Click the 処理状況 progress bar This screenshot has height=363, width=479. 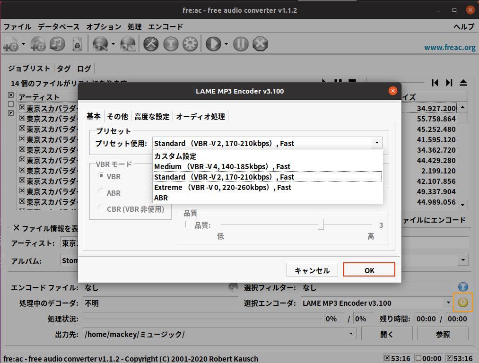coord(203,319)
